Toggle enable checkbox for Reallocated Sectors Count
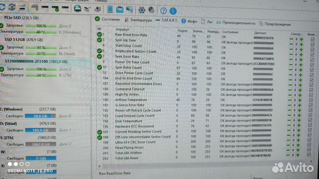The image size is (319, 179). [312, 55]
